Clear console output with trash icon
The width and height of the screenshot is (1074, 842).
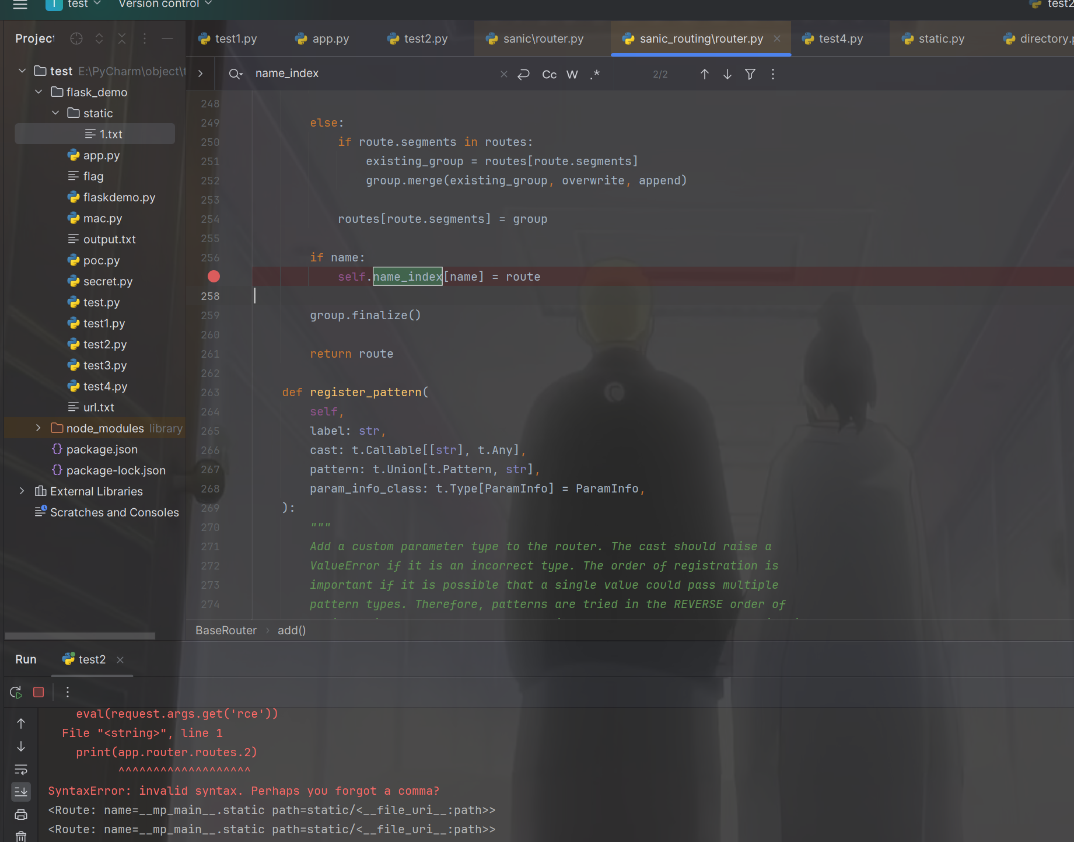21,836
